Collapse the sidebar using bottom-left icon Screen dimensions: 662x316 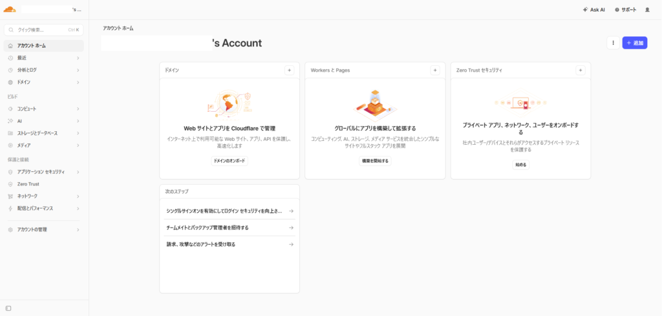[8, 308]
